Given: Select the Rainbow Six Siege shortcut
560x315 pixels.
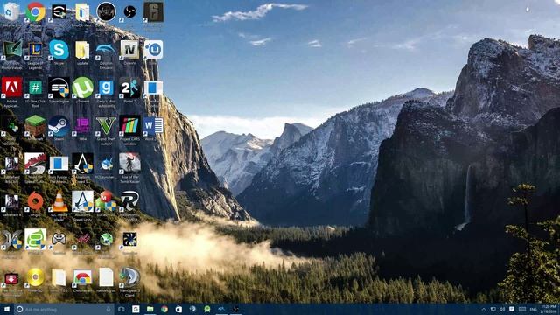Looking at the screenshot, I should point(153,12).
